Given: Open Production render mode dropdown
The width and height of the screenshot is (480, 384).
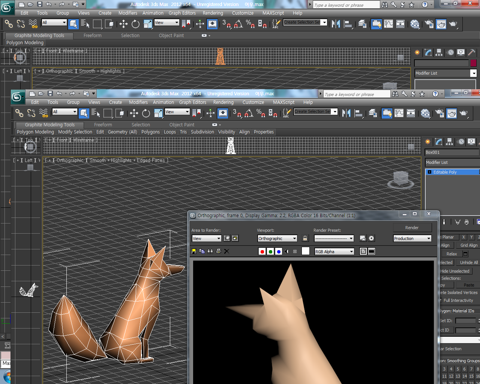Looking at the screenshot, I should point(412,238).
